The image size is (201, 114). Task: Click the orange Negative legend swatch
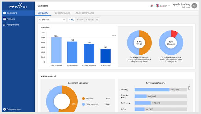click(83, 99)
